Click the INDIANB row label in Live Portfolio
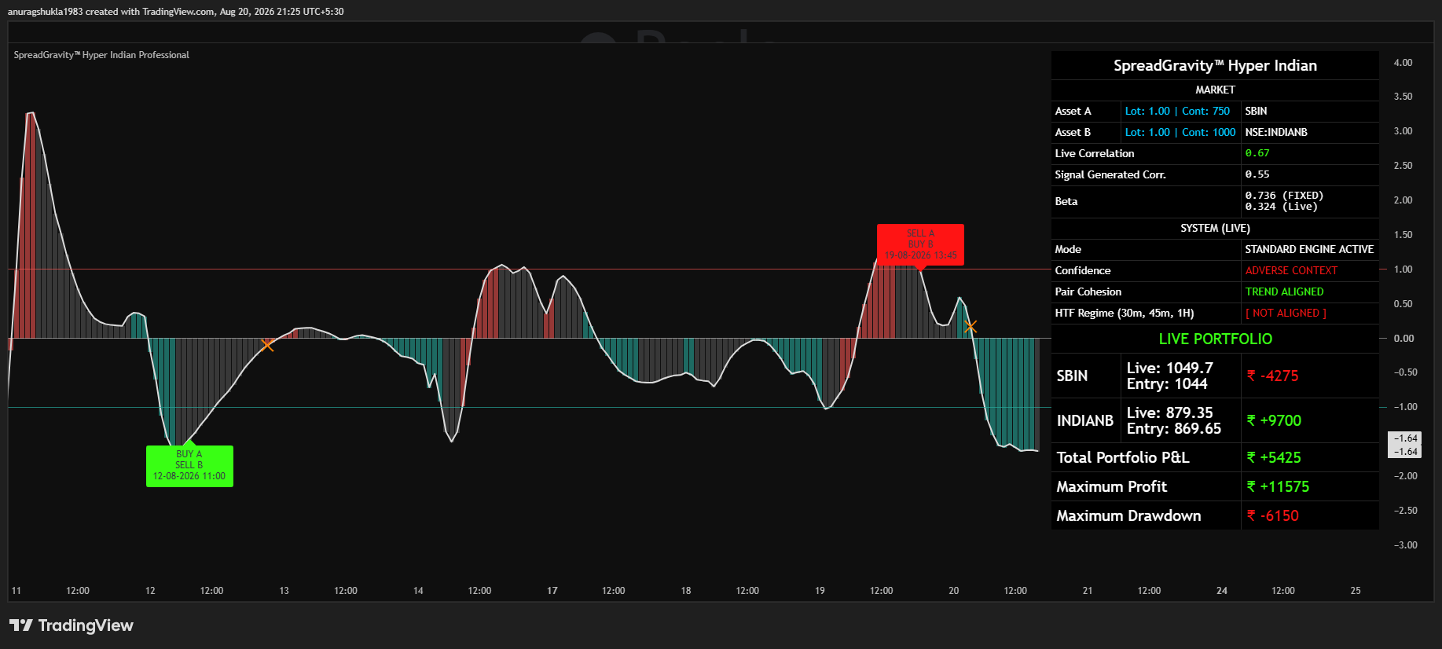 coord(1085,421)
